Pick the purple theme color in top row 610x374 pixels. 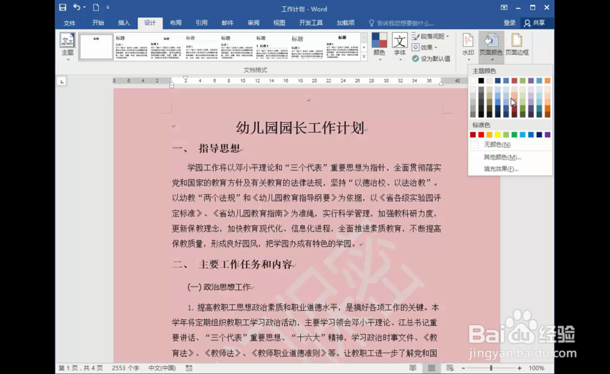[x=531, y=81]
